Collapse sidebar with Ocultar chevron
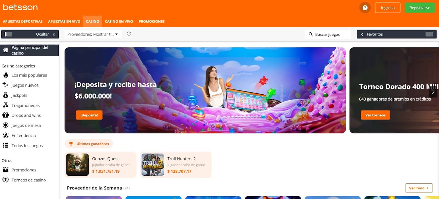Viewport: 439px width, 199px height. click(x=54, y=34)
